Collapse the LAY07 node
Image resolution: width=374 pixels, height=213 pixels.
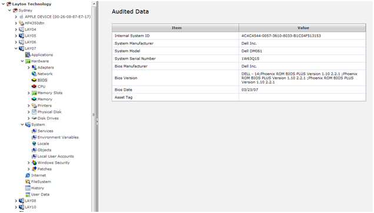pyautogui.click(x=16, y=48)
